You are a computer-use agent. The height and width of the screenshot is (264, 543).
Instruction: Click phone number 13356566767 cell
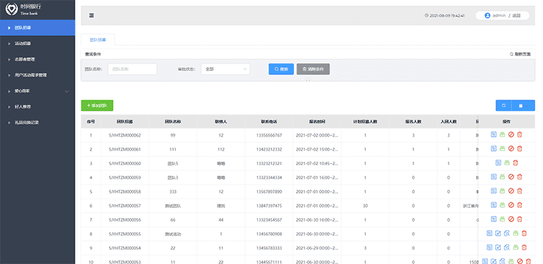[269, 135]
